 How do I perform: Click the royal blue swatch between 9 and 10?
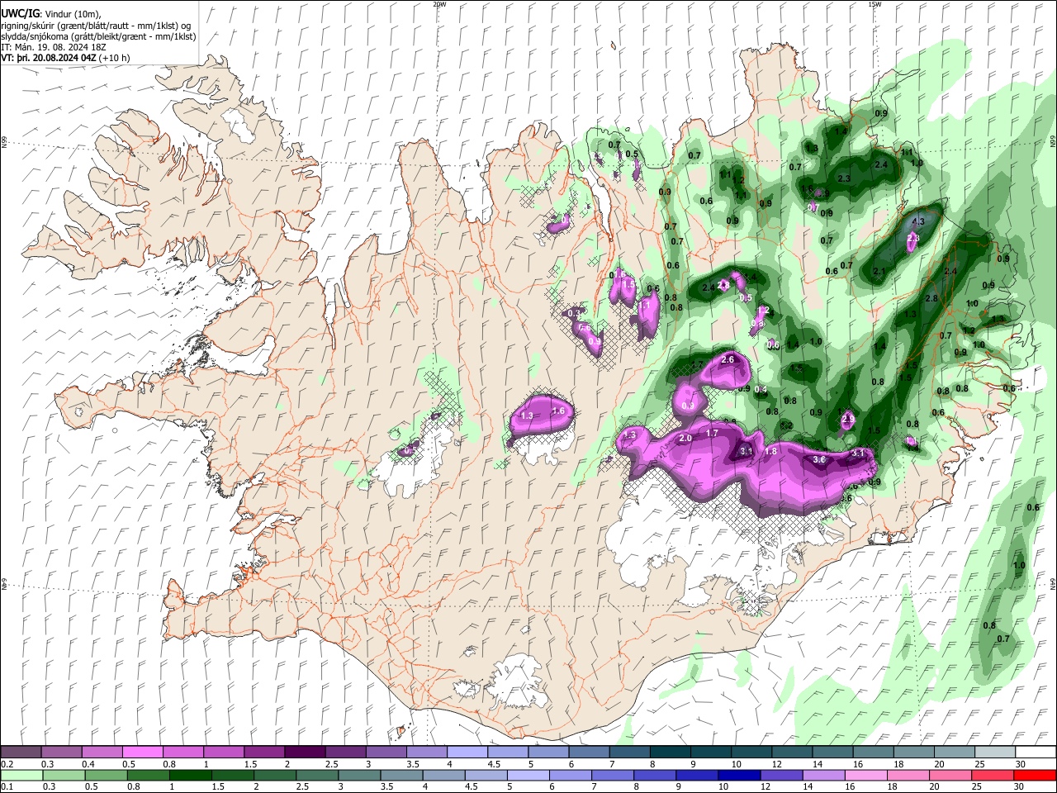coord(695,775)
